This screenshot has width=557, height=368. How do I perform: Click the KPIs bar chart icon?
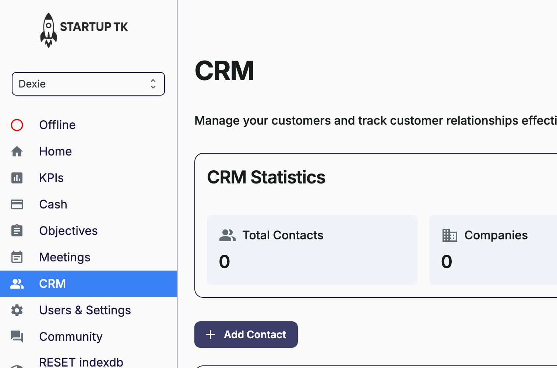17,178
